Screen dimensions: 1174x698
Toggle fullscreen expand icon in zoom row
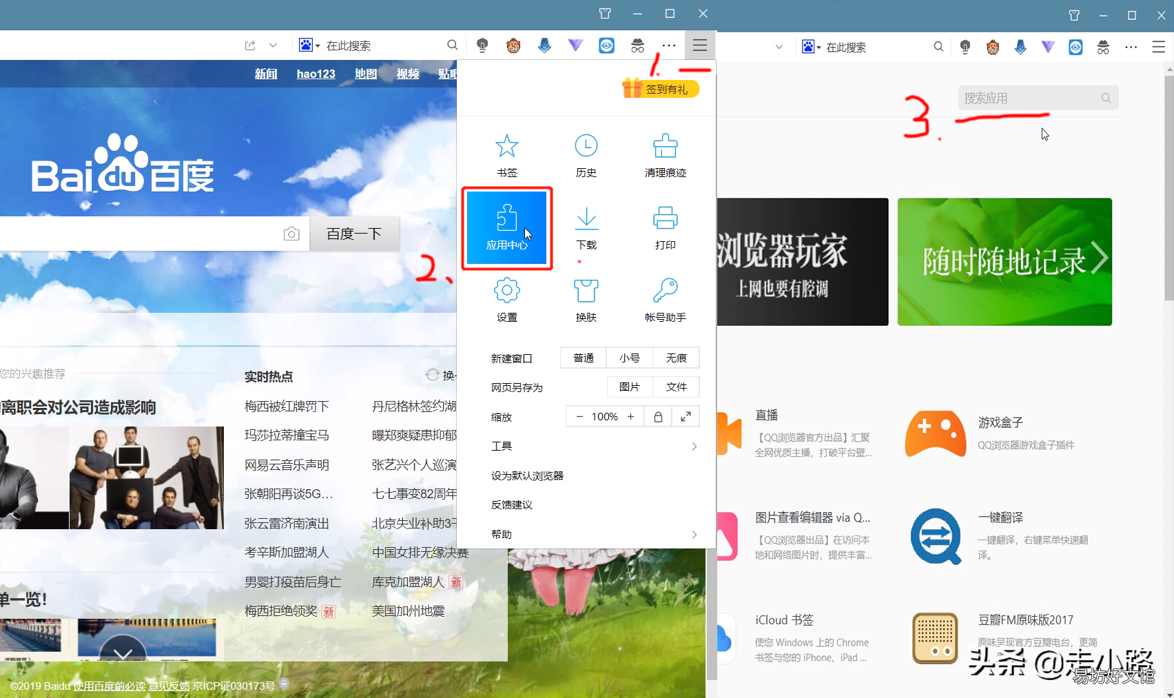[x=686, y=416]
